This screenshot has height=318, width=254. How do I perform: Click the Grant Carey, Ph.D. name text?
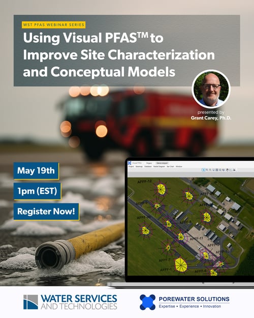click(211, 118)
